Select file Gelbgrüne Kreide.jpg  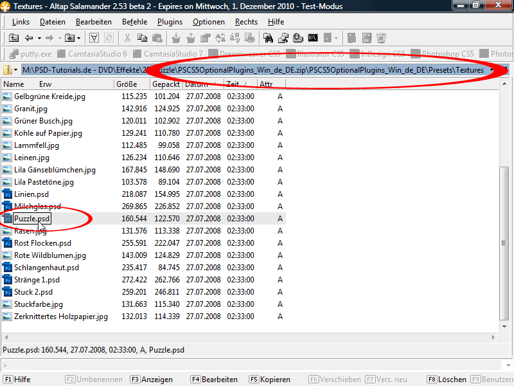[x=50, y=96]
